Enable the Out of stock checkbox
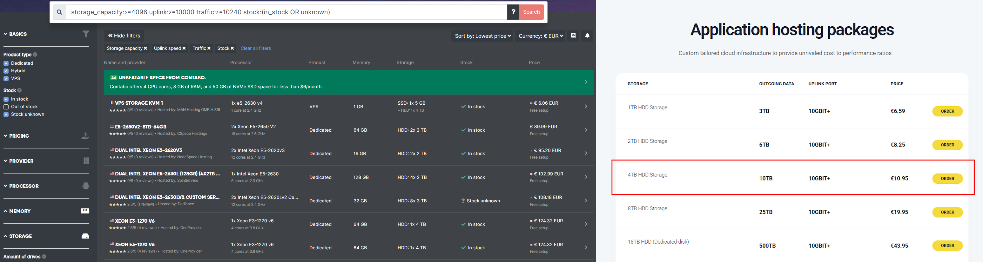This screenshot has width=983, height=262. [6, 107]
